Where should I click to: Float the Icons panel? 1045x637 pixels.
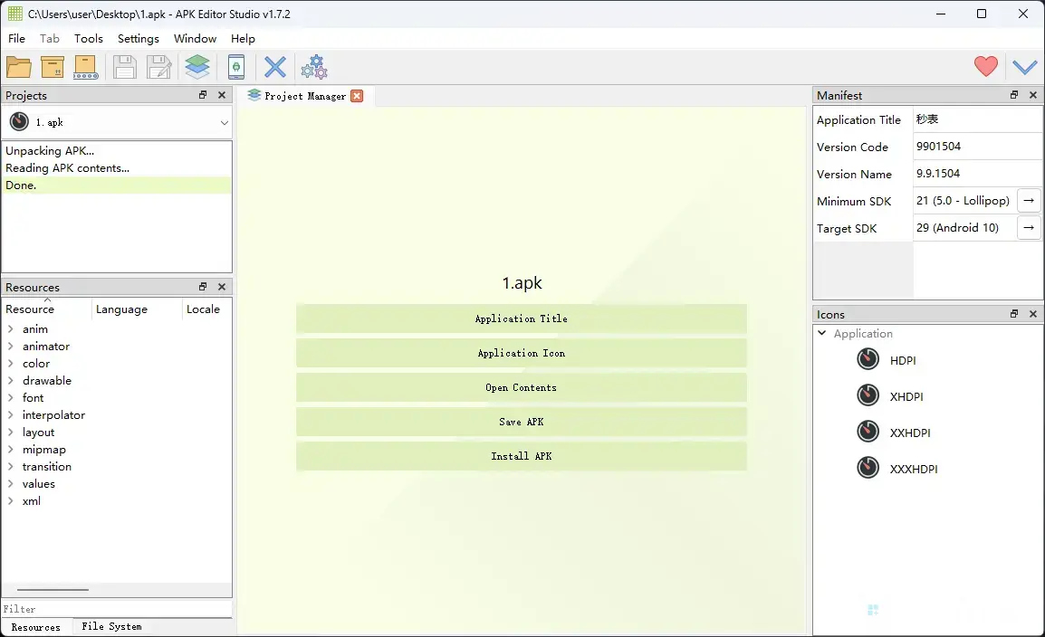tap(1013, 314)
